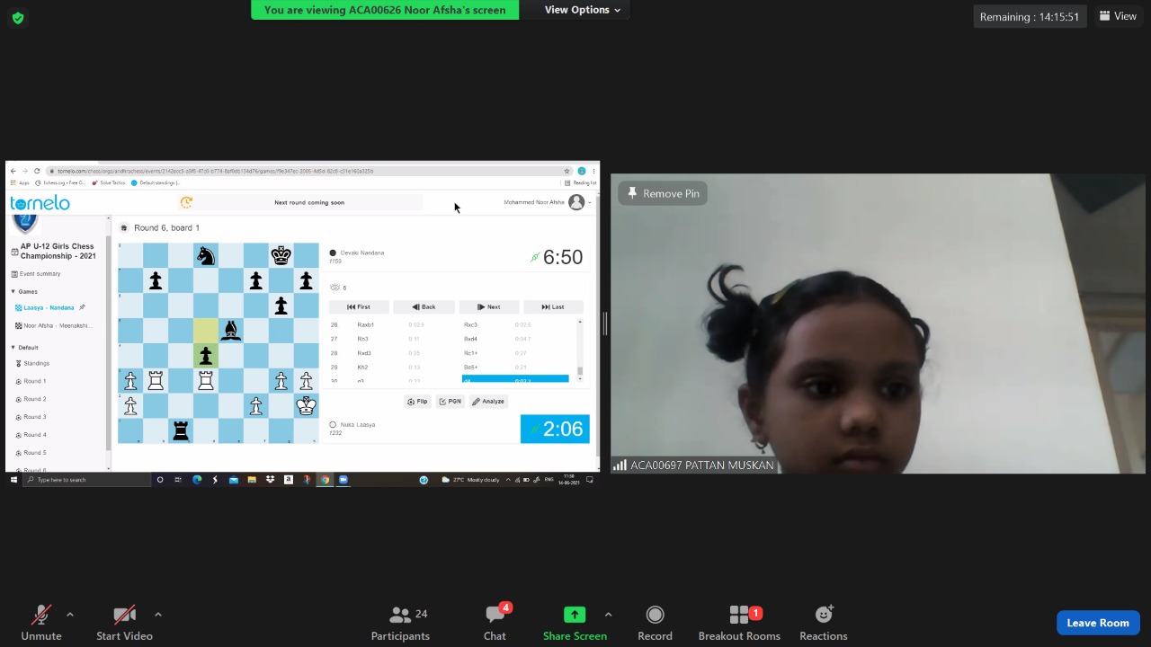Image resolution: width=1151 pixels, height=647 pixels.
Task: Open video options arrow beside Start Video
Action: (158, 615)
